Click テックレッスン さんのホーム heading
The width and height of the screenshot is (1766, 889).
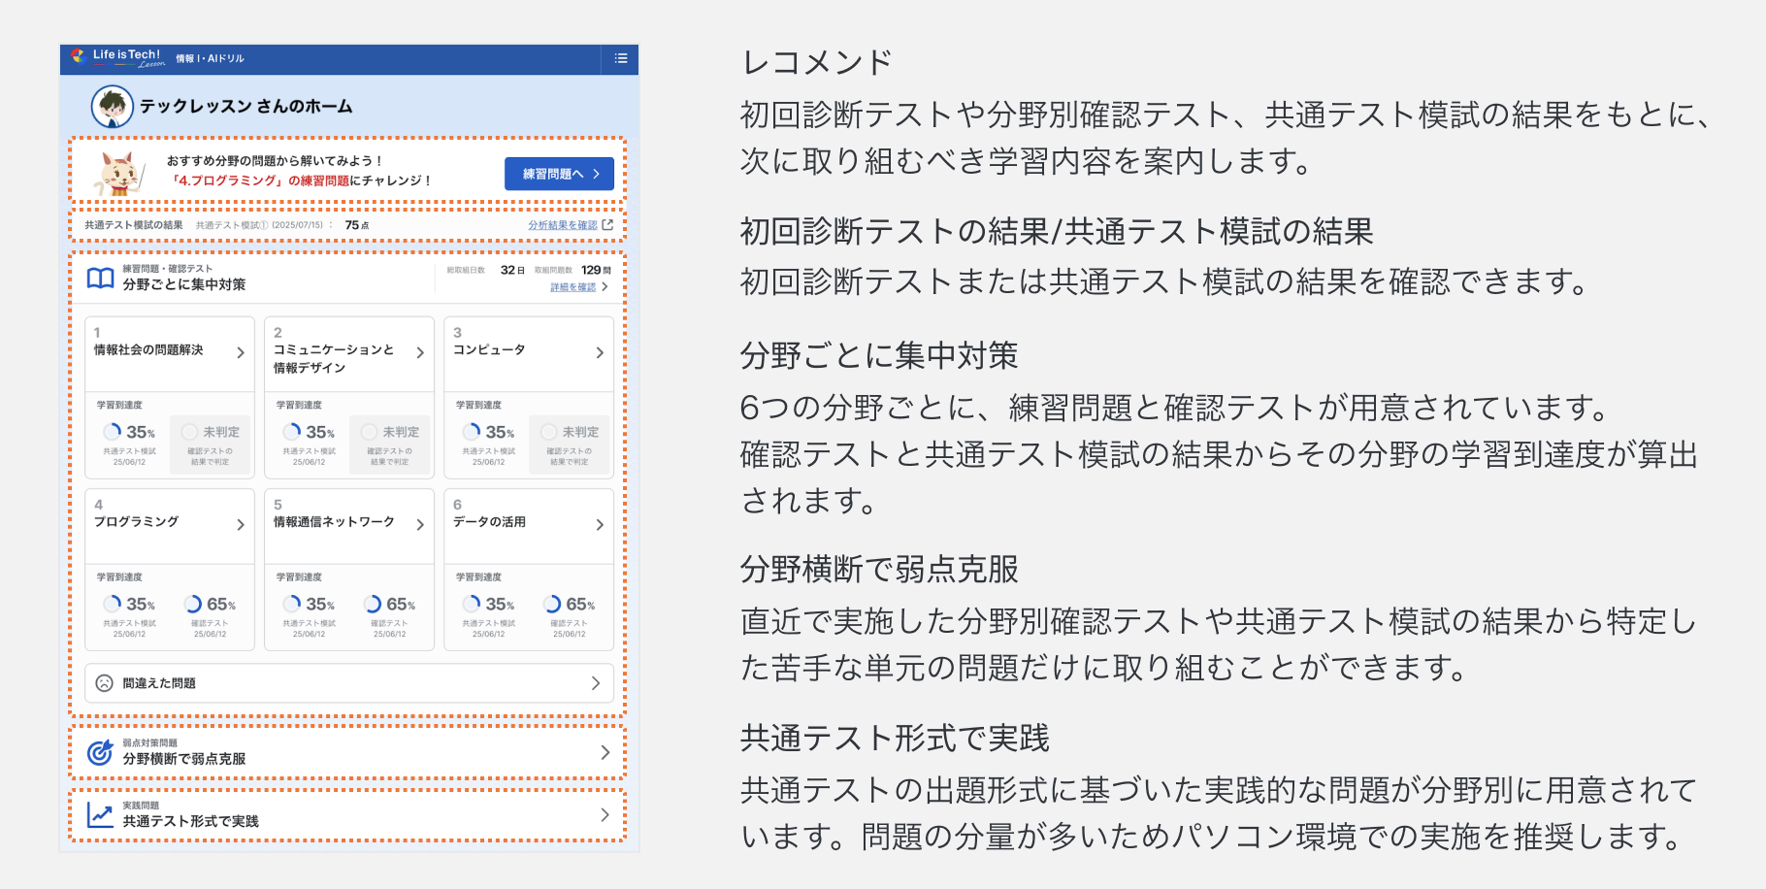click(x=246, y=107)
